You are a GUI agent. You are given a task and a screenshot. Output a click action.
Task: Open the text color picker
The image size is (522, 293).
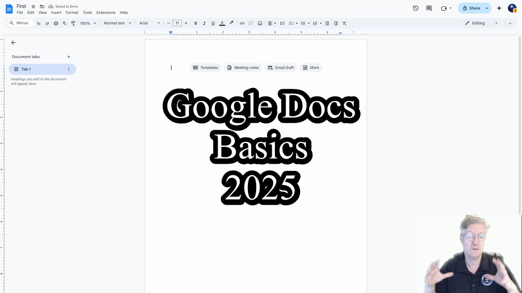click(222, 23)
